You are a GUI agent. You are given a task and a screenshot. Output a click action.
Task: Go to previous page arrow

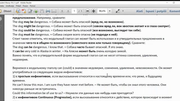coord(62,11)
